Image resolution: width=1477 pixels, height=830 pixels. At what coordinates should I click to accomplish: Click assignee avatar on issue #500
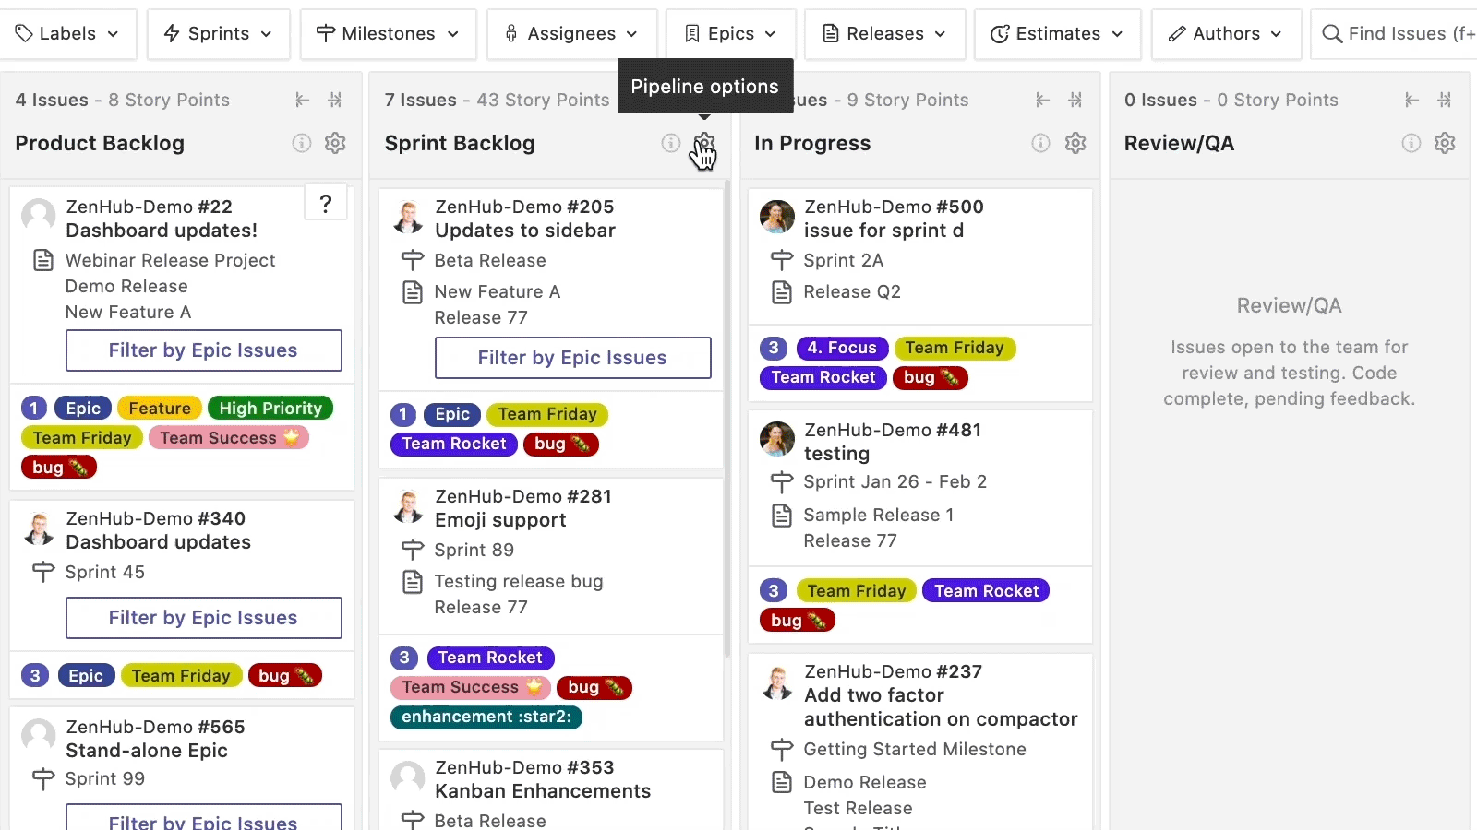[777, 217]
